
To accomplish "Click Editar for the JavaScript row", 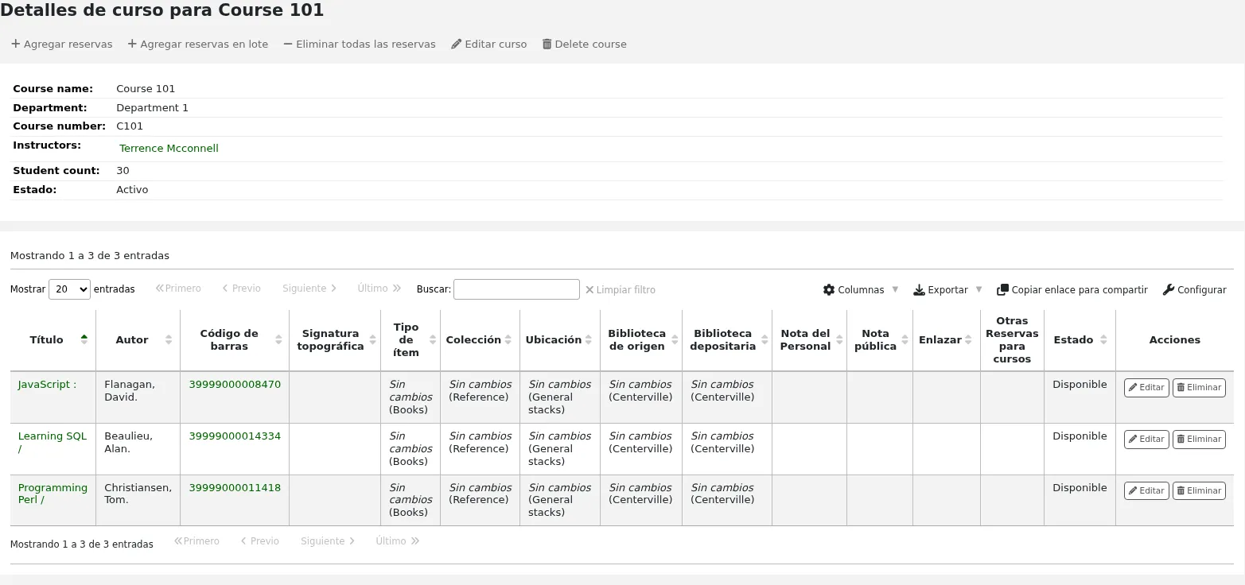I will pos(1146,388).
